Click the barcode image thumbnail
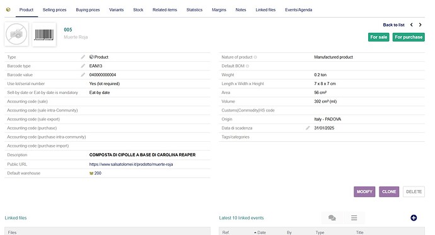435x235 pixels. pos(44,35)
